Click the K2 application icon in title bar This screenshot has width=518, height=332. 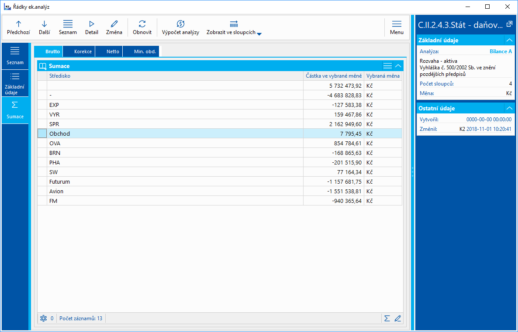coord(7,7)
